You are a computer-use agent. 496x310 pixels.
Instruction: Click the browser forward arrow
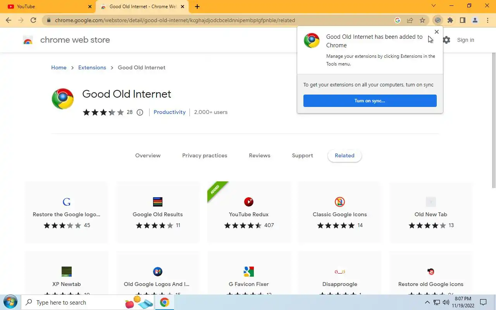click(x=21, y=20)
